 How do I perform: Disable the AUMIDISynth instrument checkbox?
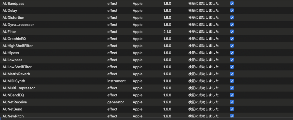pyautogui.click(x=232, y=81)
